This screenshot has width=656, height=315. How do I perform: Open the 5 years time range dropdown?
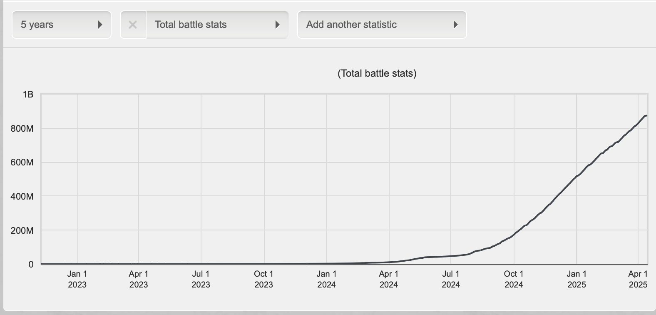click(x=61, y=25)
